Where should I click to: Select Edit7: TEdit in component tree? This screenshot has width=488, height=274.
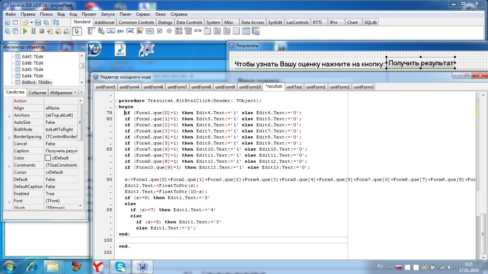pyautogui.click(x=32, y=56)
